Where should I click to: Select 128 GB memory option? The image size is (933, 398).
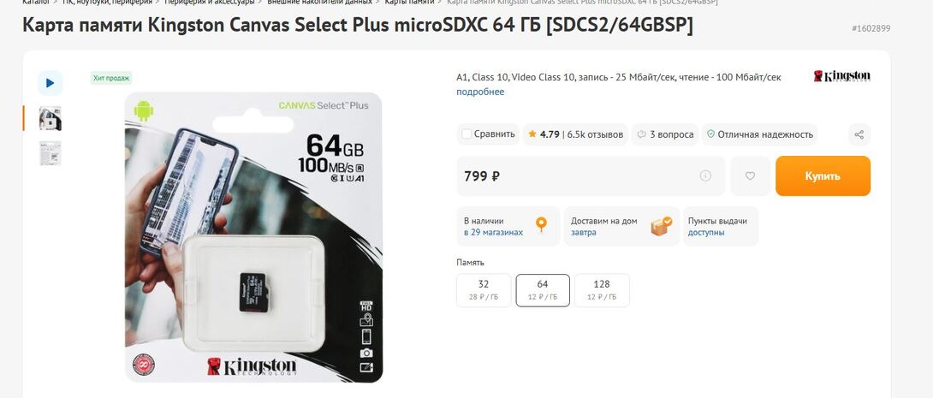pos(602,290)
